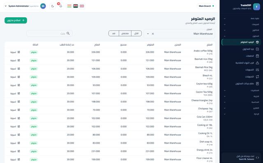Click the adjust icon for Chickpeas 1kg
The height and width of the screenshot is (163, 263).
(x=18, y=110)
